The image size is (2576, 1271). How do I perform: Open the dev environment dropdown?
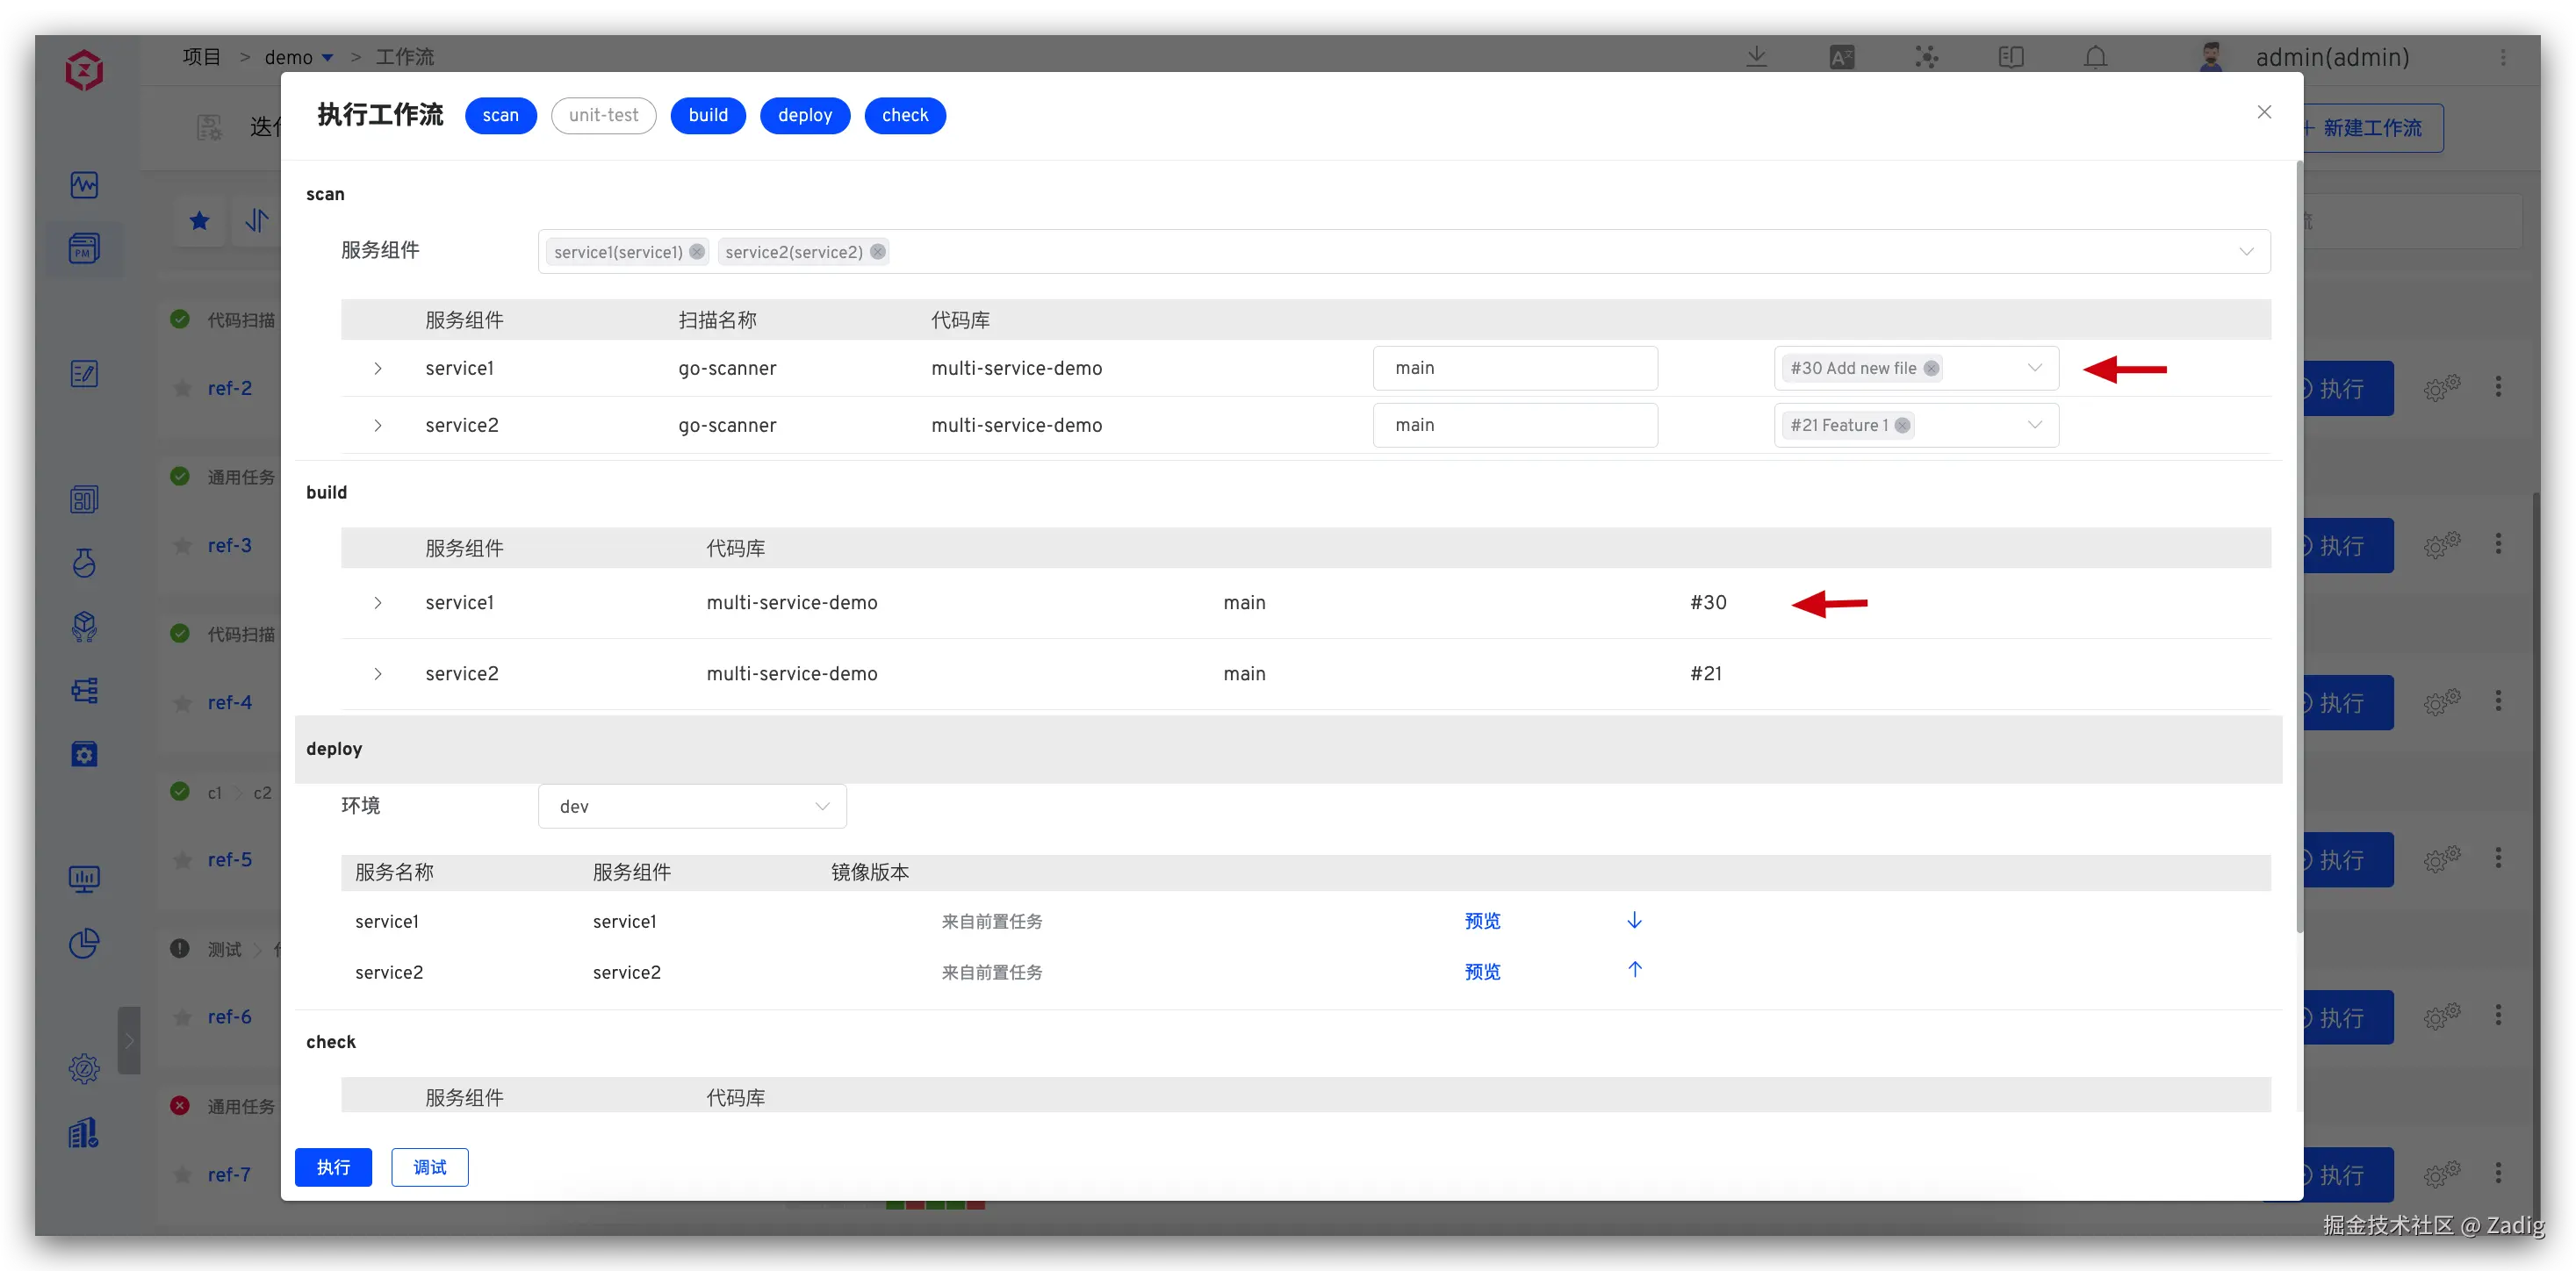692,806
